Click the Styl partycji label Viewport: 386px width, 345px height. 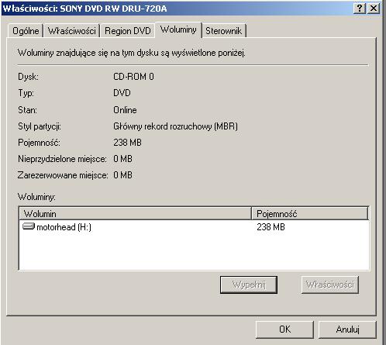(x=40, y=126)
